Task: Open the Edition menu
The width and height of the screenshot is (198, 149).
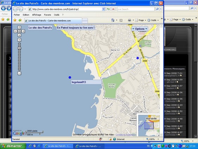Action: click(x=26, y=15)
